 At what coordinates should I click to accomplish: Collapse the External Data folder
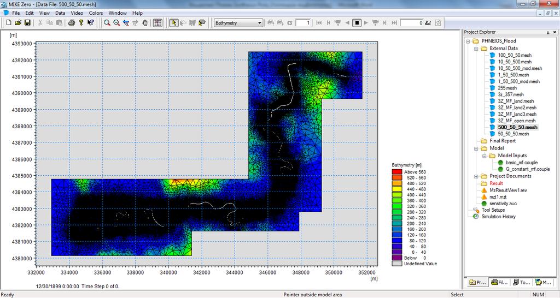476,49
